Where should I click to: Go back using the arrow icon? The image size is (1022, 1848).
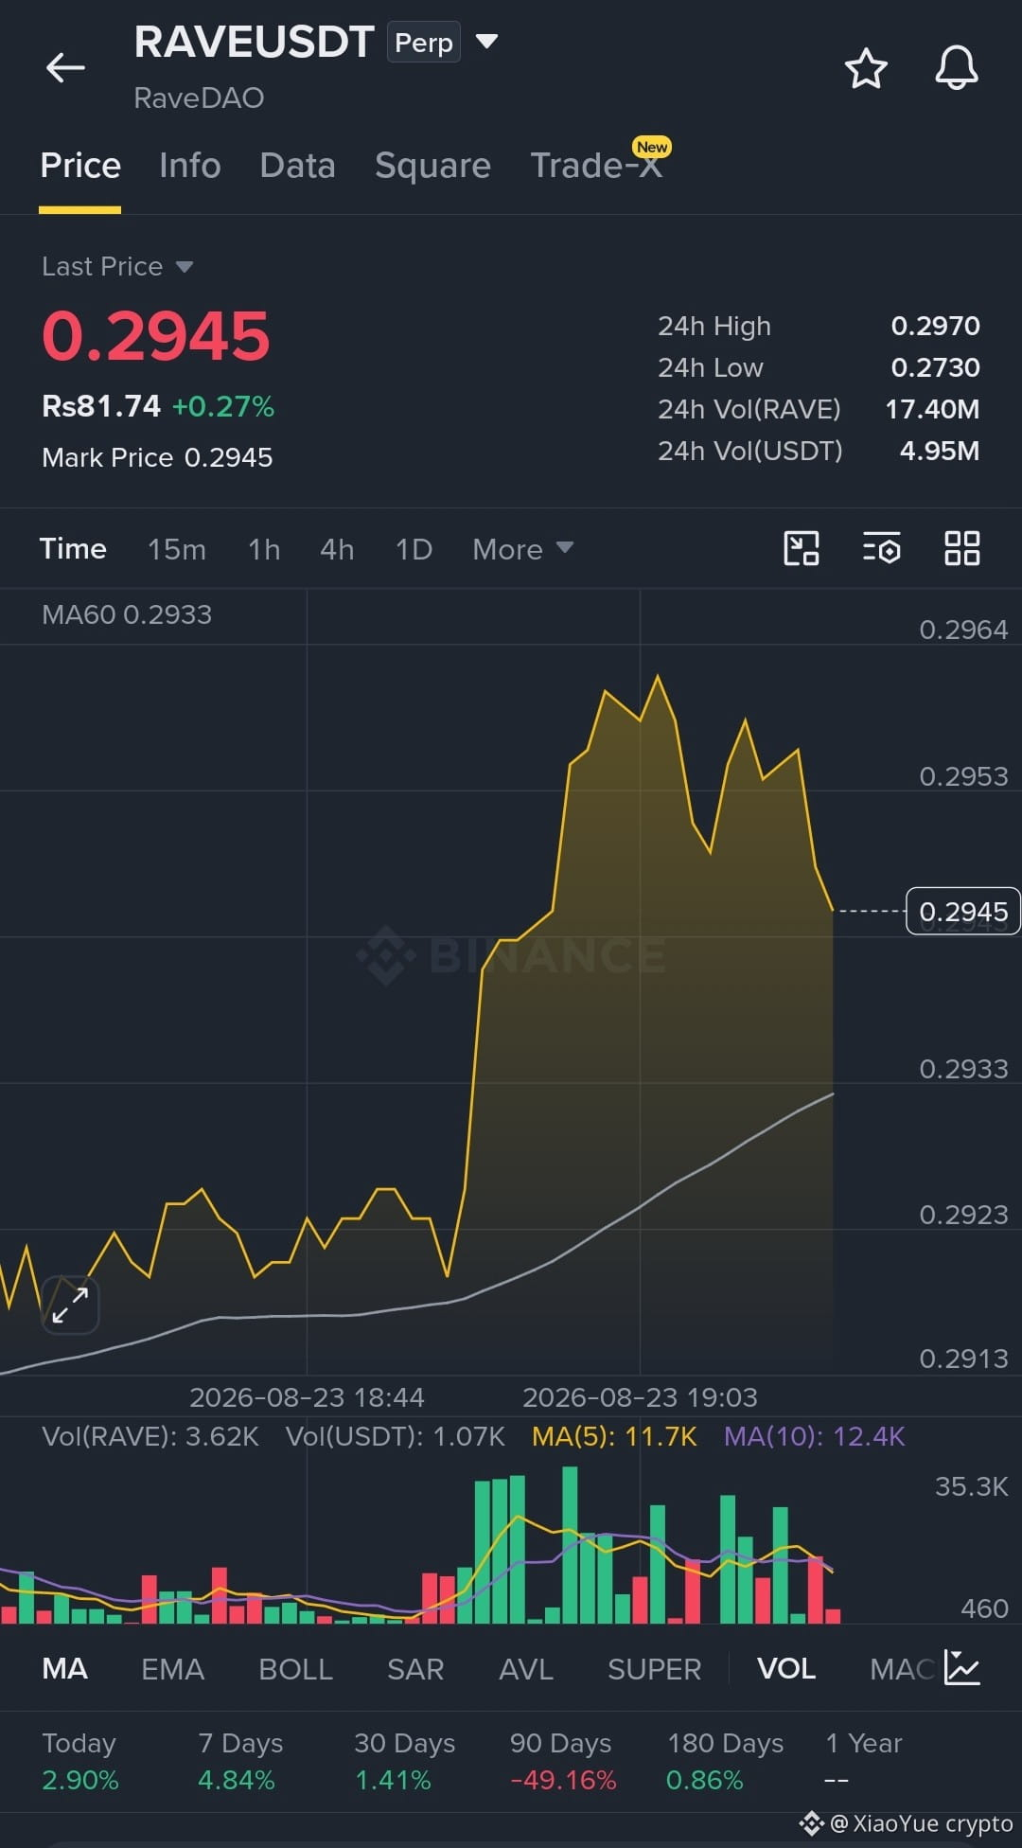tap(65, 68)
